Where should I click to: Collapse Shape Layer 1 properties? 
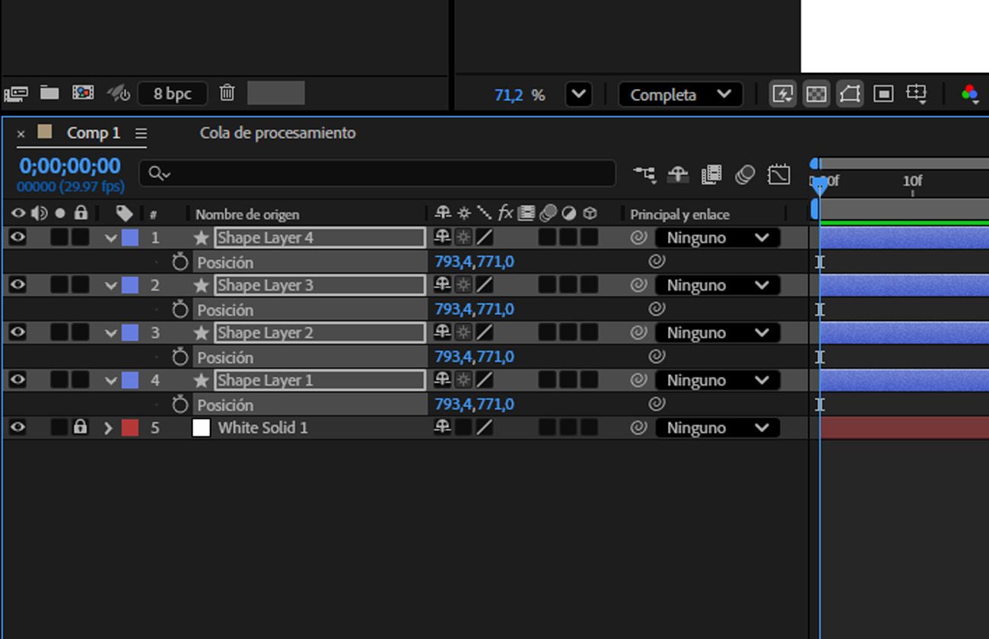click(x=111, y=380)
